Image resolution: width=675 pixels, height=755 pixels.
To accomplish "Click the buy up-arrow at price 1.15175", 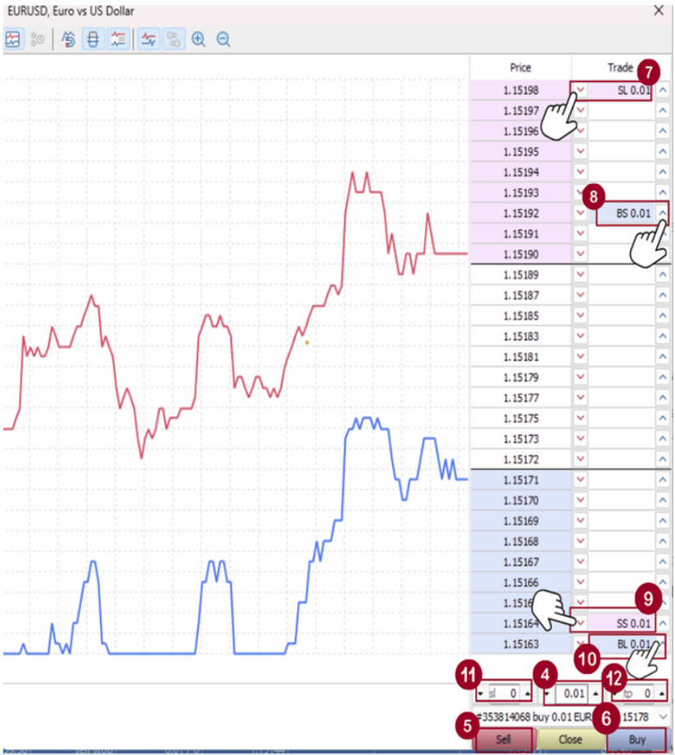I will [661, 418].
